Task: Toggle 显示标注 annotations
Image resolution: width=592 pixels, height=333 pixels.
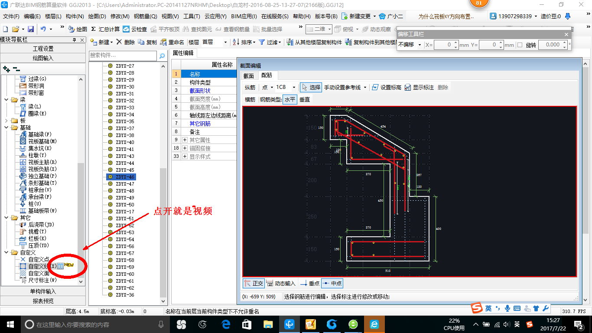Action: (x=419, y=87)
